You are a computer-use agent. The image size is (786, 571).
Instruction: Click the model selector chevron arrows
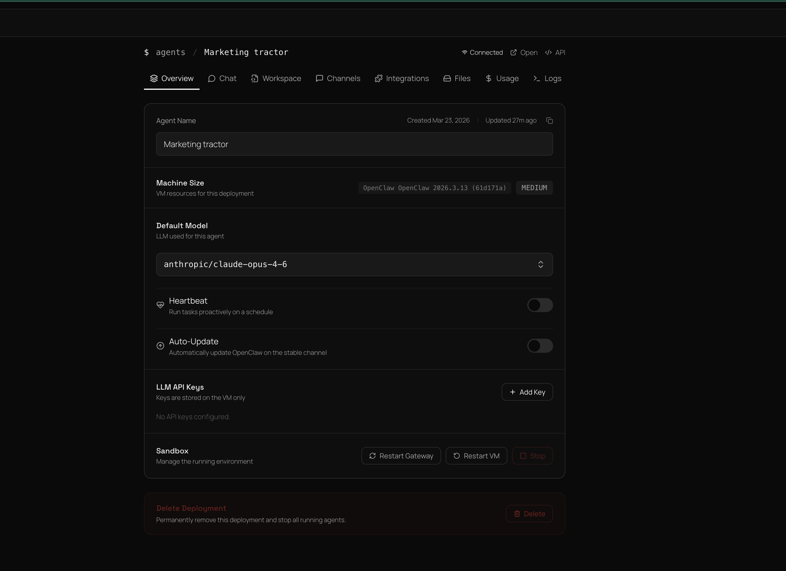click(x=541, y=264)
